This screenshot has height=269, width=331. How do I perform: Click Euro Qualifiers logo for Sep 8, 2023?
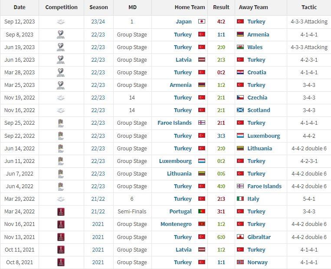(61, 34)
